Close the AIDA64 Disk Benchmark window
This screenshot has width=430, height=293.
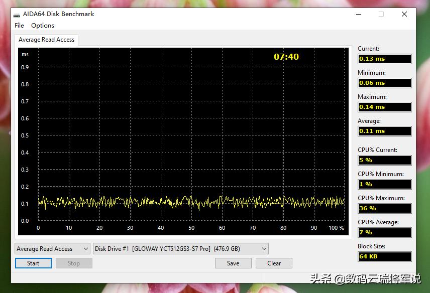click(x=404, y=14)
